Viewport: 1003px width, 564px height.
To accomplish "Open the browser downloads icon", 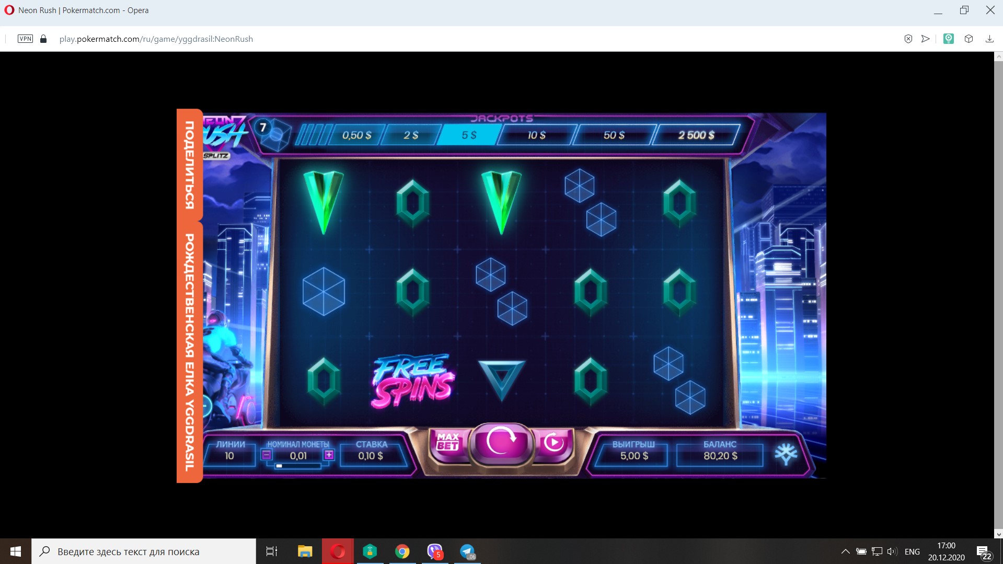I will pyautogui.click(x=989, y=39).
